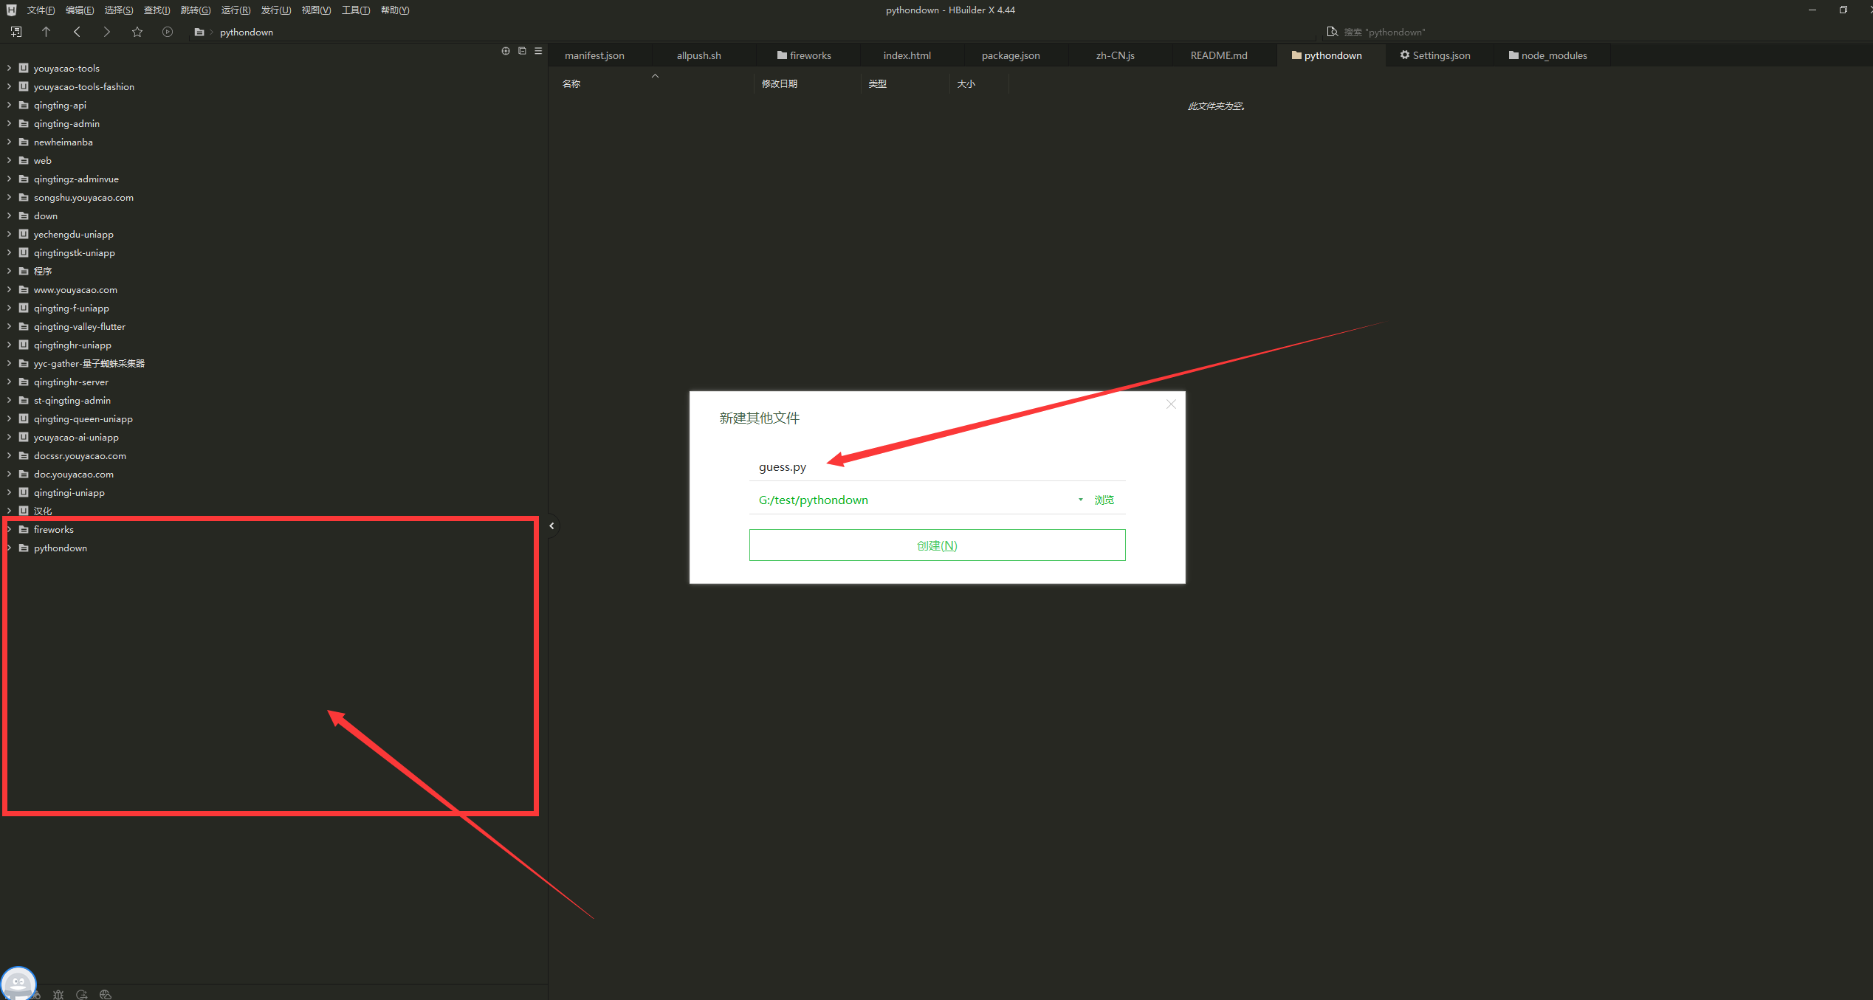Click the run play icon in toolbar
This screenshot has height=1000, width=1873.
tap(168, 32)
